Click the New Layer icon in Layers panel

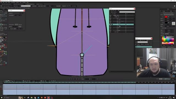click(110, 10)
